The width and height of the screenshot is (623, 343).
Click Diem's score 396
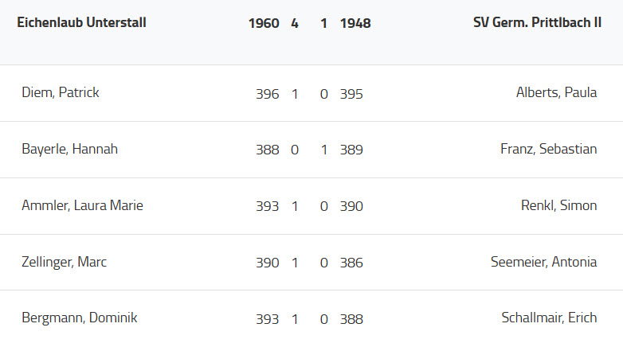point(268,94)
